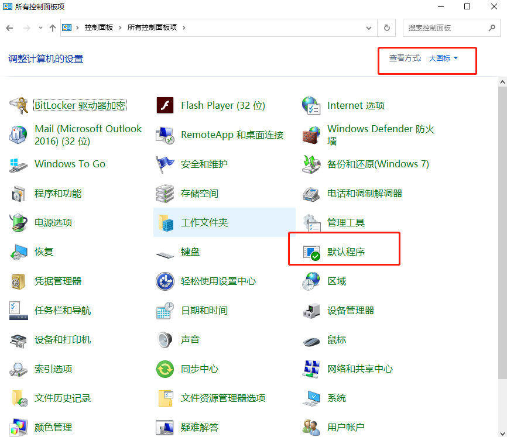This screenshot has height=437, width=507.
Task: Click the control panel icon in address bar
Action: tap(67, 27)
